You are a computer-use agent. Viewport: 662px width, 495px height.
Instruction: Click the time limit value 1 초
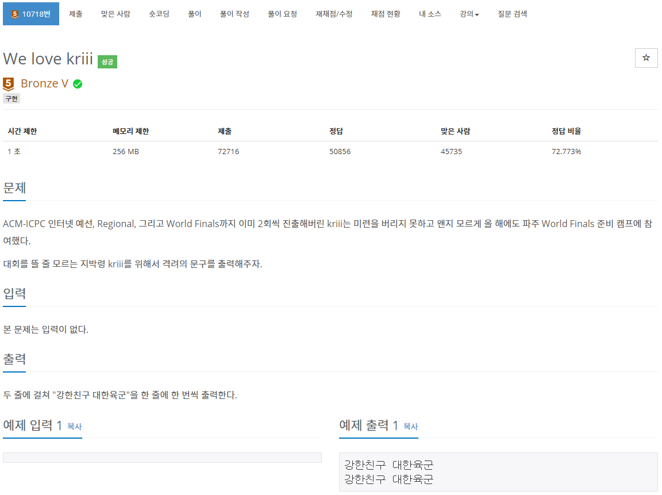pos(14,151)
